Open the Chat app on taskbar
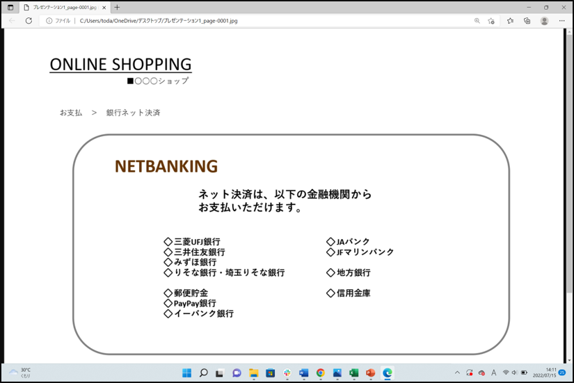Viewport: 574px width, 383px height. pyautogui.click(x=237, y=373)
